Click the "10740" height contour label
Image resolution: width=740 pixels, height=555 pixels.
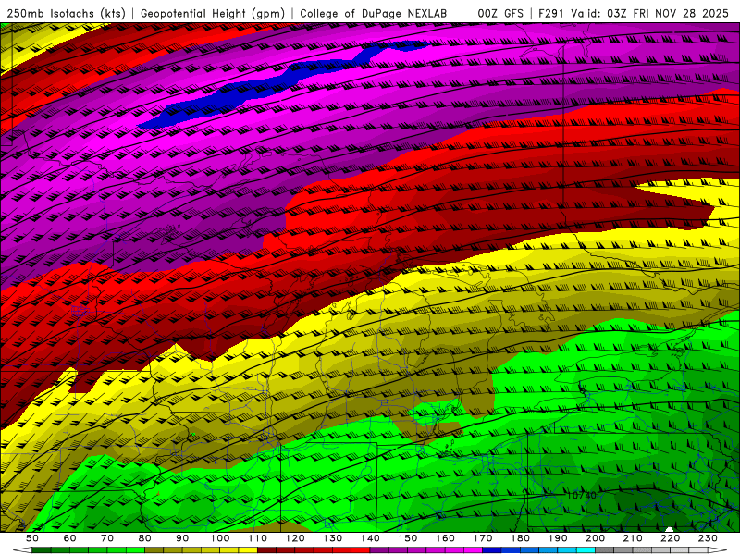click(x=582, y=496)
